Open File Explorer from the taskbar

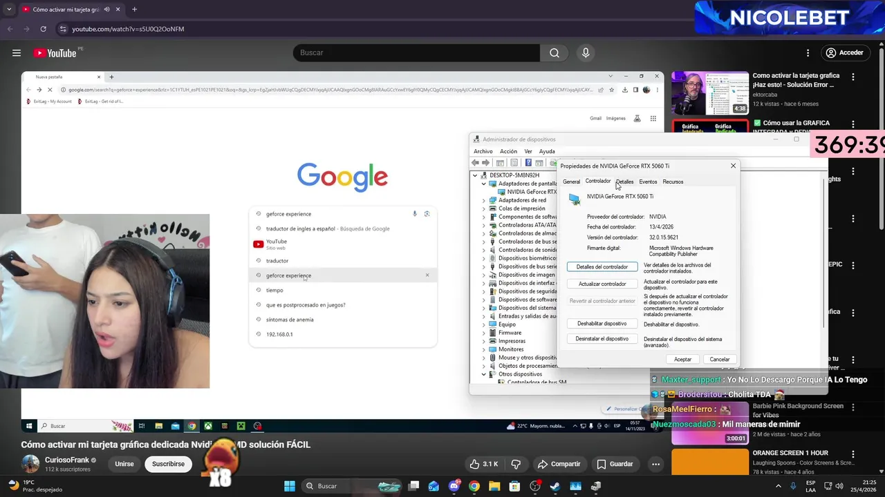pyautogui.click(x=494, y=486)
